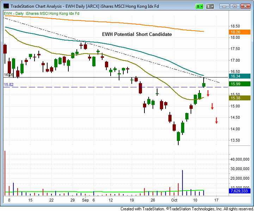Viewport: 254px width, 211px height.
Task: Click the 22 date axis label
Action: (x=51, y=200)
